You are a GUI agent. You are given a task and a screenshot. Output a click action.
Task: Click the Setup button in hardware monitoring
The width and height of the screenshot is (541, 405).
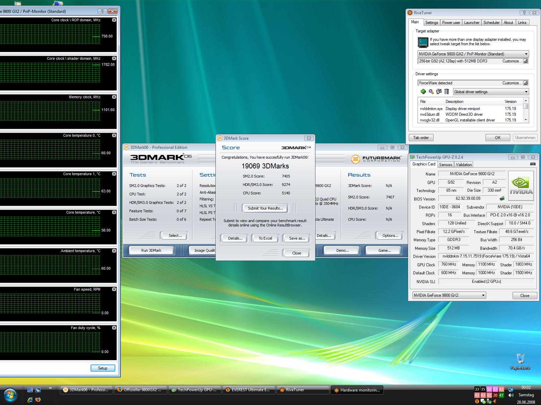(103, 368)
